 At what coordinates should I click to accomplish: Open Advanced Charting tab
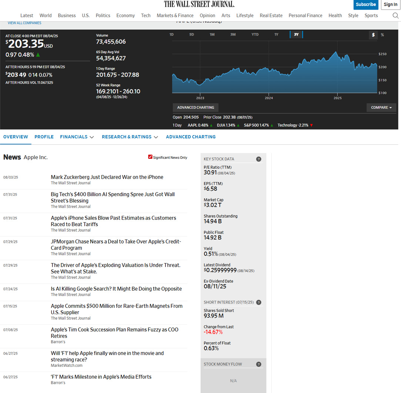coord(191,137)
